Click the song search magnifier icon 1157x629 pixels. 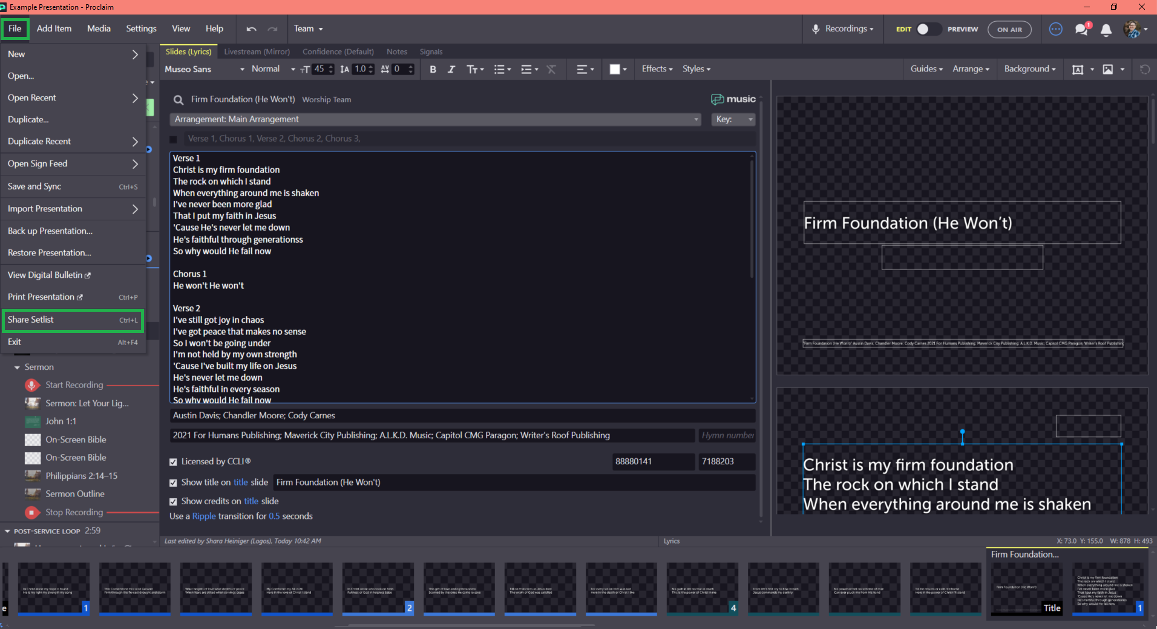[x=179, y=100]
